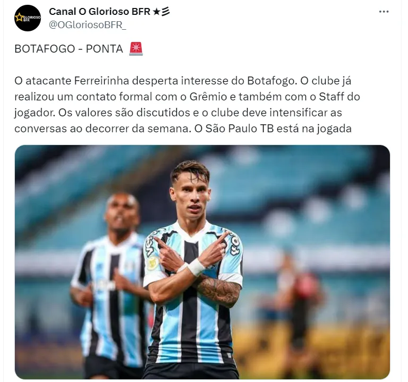Click the black star symbol in the display name
The image size is (408, 382).
156,12
